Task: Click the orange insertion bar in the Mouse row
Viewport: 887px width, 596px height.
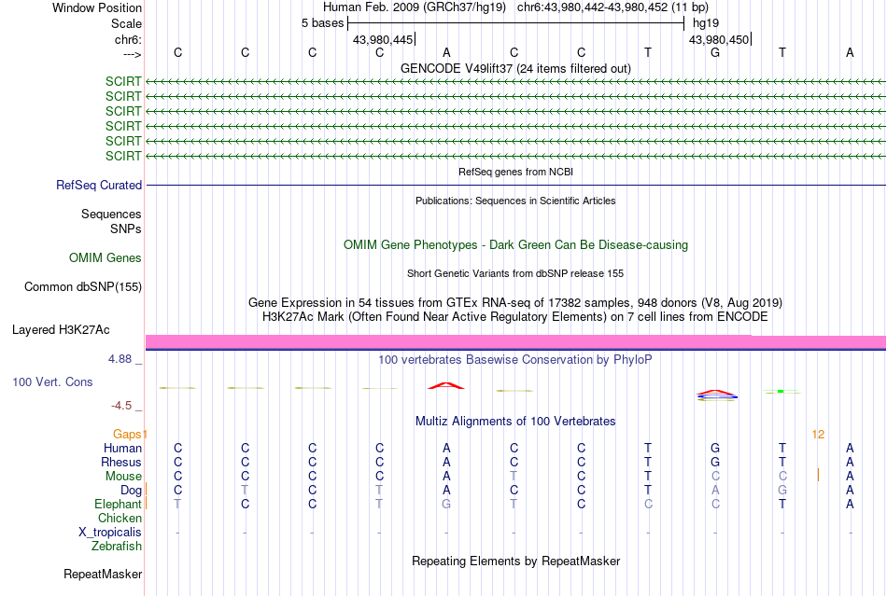Action: (818, 475)
